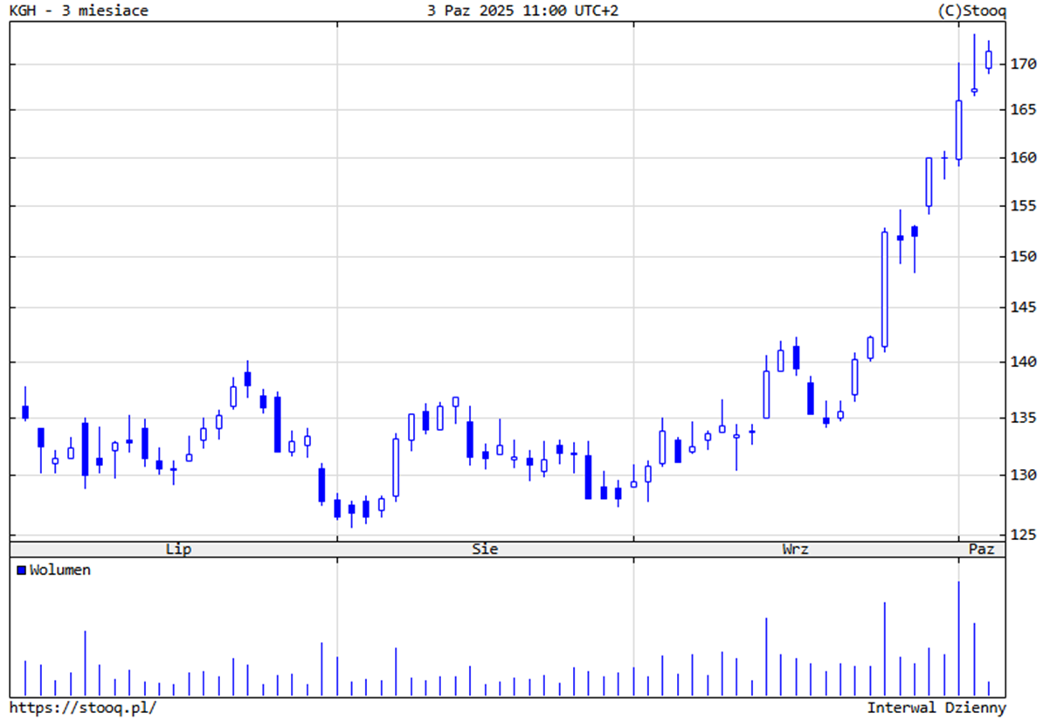Select the Sie month label

(485, 550)
